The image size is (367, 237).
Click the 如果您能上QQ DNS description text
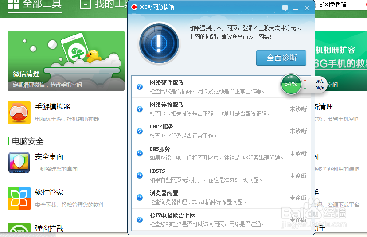pos(216,158)
